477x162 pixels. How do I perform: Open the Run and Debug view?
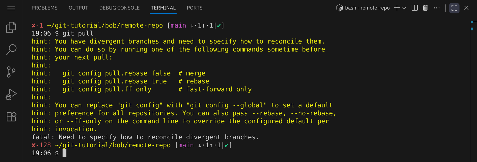tap(11, 94)
